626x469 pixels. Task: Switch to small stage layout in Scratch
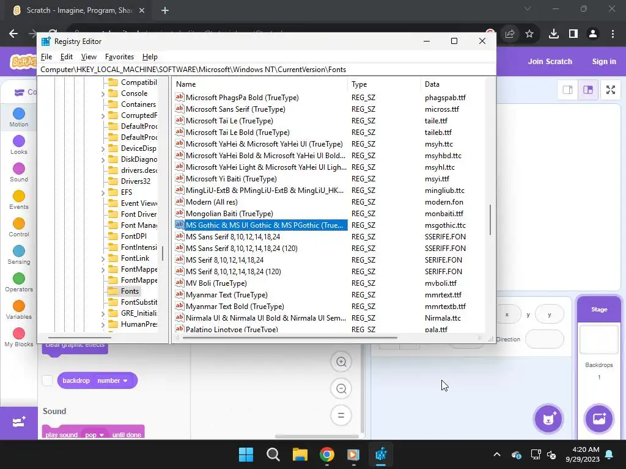pos(567,90)
